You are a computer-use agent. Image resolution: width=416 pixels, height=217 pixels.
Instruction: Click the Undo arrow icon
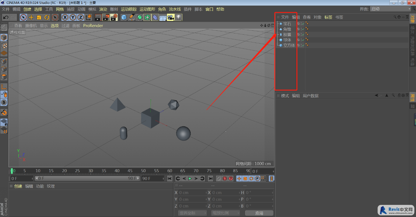point(6,17)
